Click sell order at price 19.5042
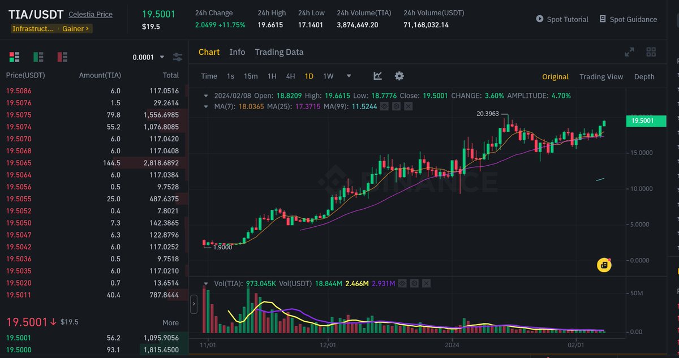 click(x=94, y=247)
